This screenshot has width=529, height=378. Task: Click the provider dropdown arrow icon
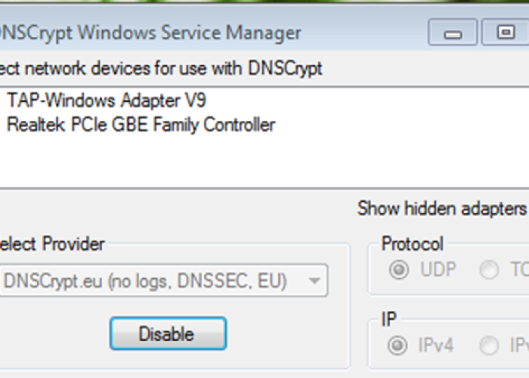coord(314,281)
